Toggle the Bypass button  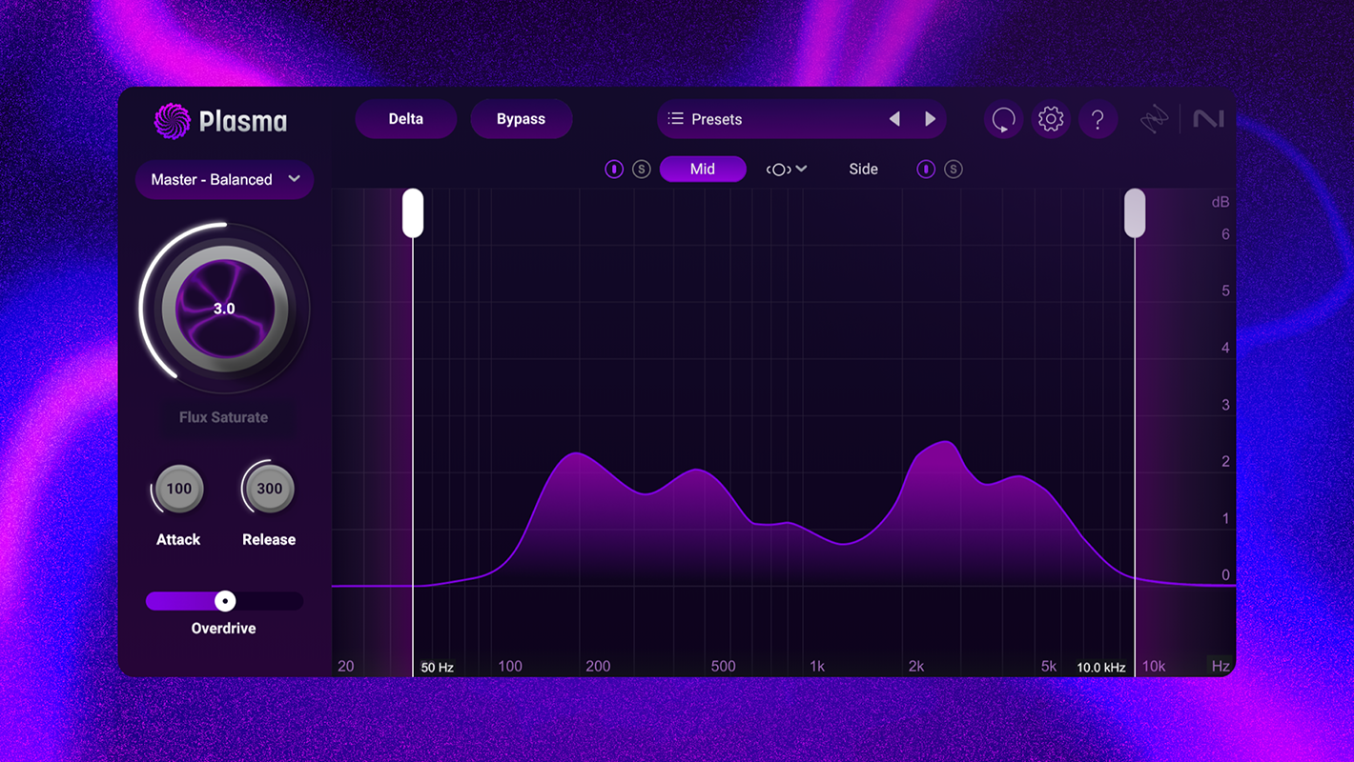[522, 119]
